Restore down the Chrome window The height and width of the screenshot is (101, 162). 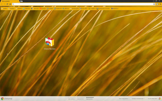click(x=156, y=1)
